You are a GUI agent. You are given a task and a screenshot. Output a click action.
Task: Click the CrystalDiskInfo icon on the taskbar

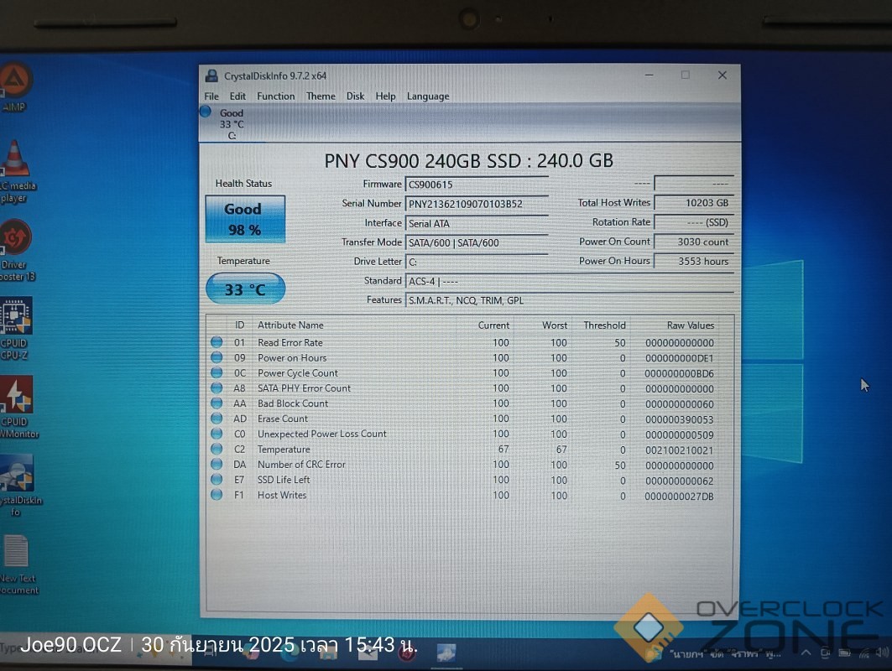(446, 653)
